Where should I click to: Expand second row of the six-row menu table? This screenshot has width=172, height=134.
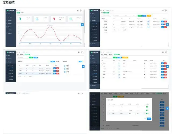(102, 66)
